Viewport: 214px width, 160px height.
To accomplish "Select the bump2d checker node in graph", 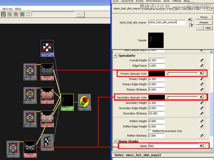I will click(47, 142).
